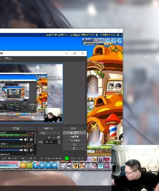
Task: Click the LIVE timer in OBS status bar
Action: point(9,158)
